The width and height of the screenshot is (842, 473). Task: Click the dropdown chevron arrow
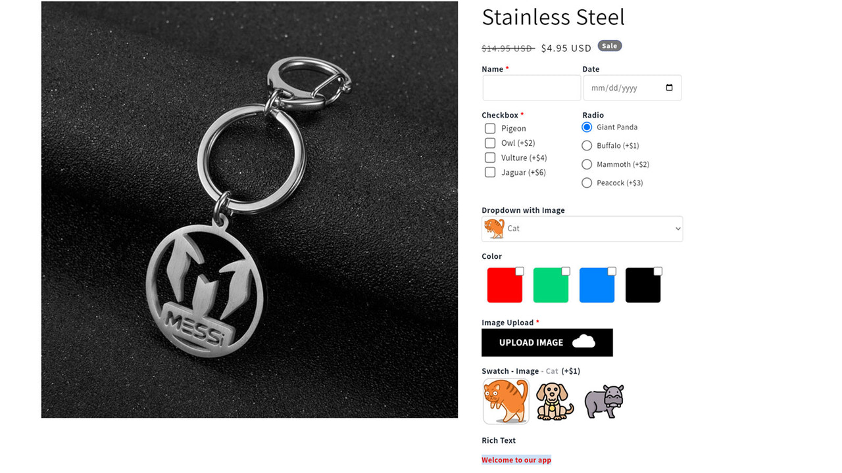[x=678, y=229]
